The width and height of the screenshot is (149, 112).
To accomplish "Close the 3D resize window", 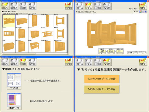I will coord(148,1).
